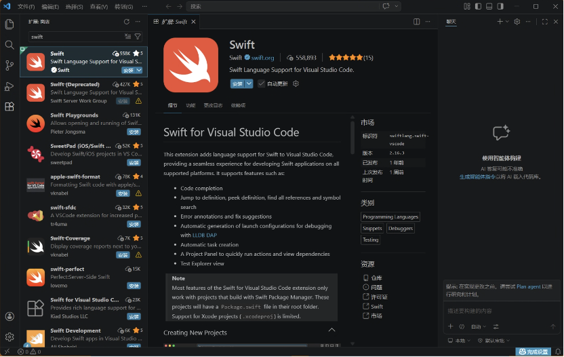Viewport: 564px width, 357px height.
Task: Focus the title bar command search field
Action: (283, 7)
